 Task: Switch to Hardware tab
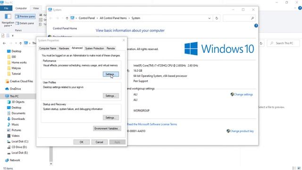coord(64,48)
